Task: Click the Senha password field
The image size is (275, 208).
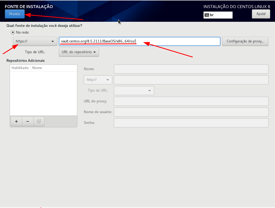Action: coord(191,123)
